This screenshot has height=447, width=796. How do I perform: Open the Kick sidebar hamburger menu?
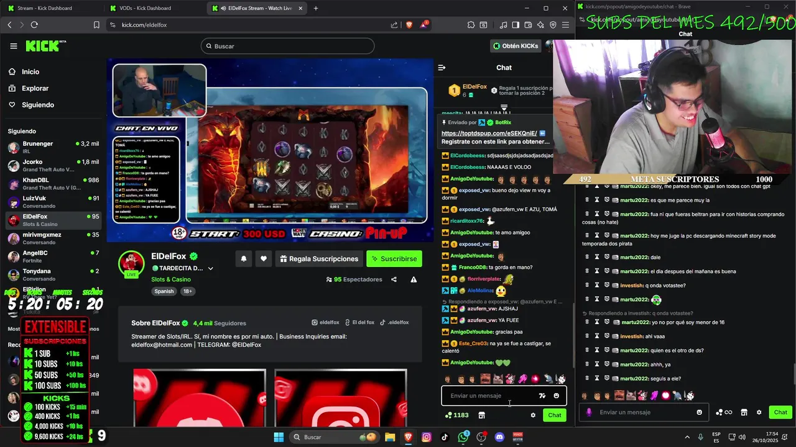pos(14,46)
